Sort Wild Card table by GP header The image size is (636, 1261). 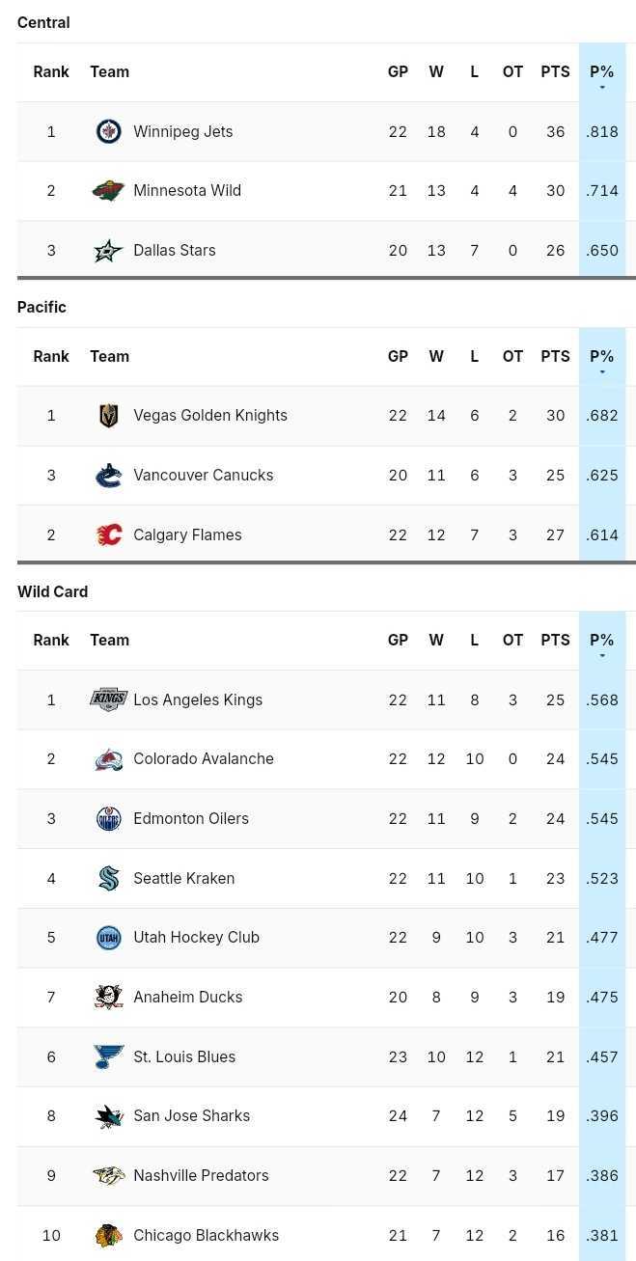398,640
